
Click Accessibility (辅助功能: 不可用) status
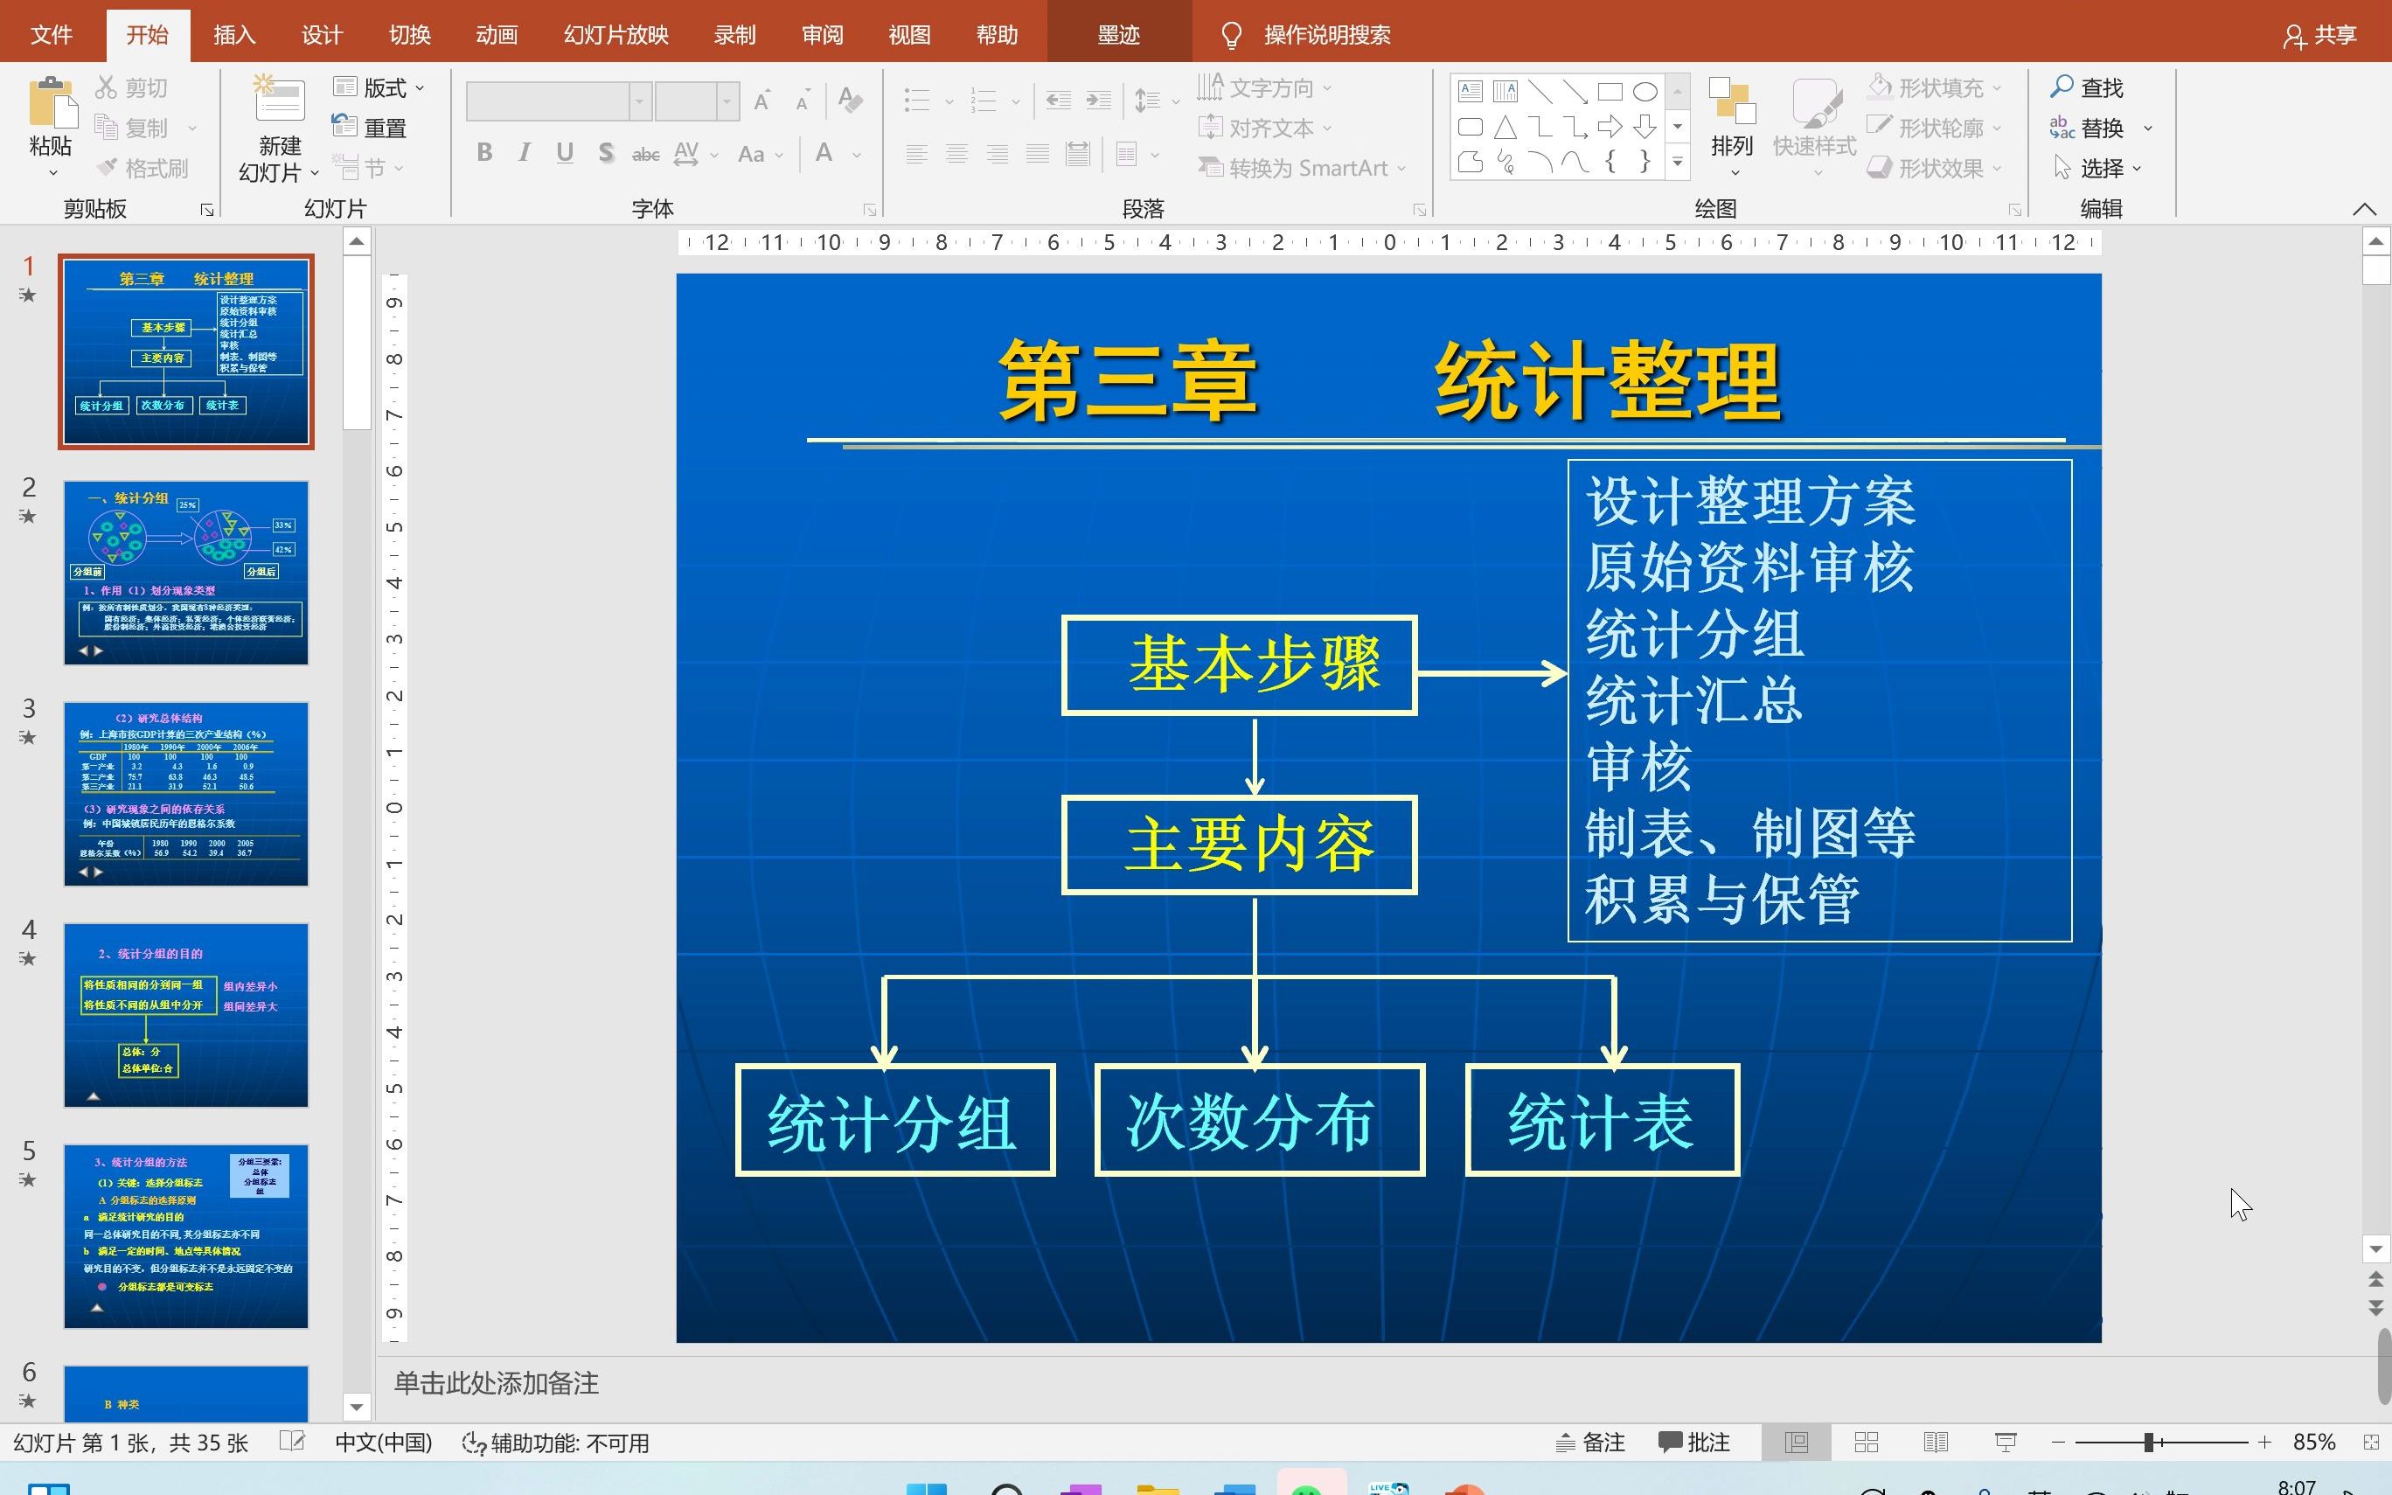coord(555,1443)
